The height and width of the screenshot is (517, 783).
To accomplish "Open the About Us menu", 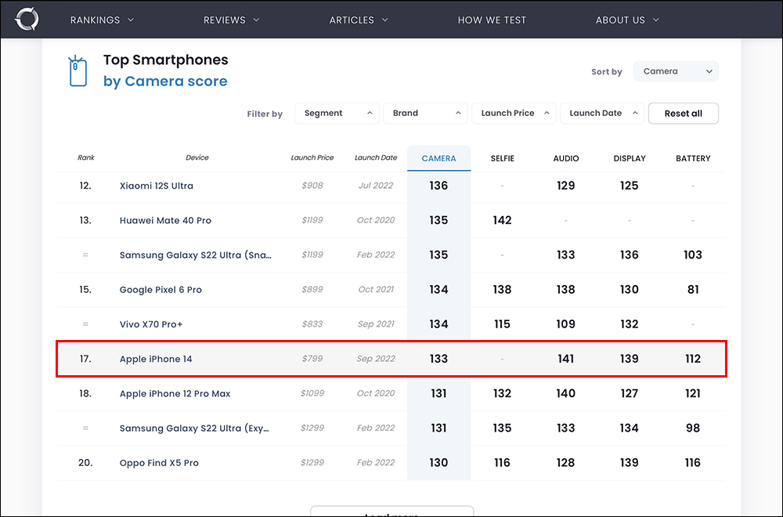I will pos(627,20).
